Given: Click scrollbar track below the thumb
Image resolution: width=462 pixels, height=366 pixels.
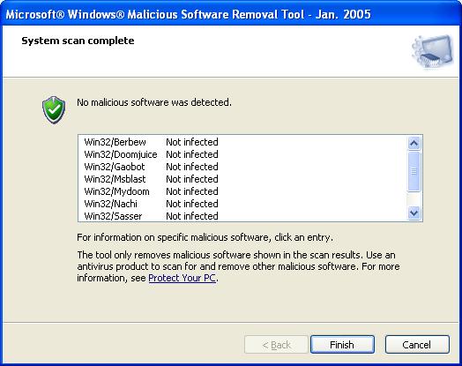Looking at the screenshot, I should point(414,198).
